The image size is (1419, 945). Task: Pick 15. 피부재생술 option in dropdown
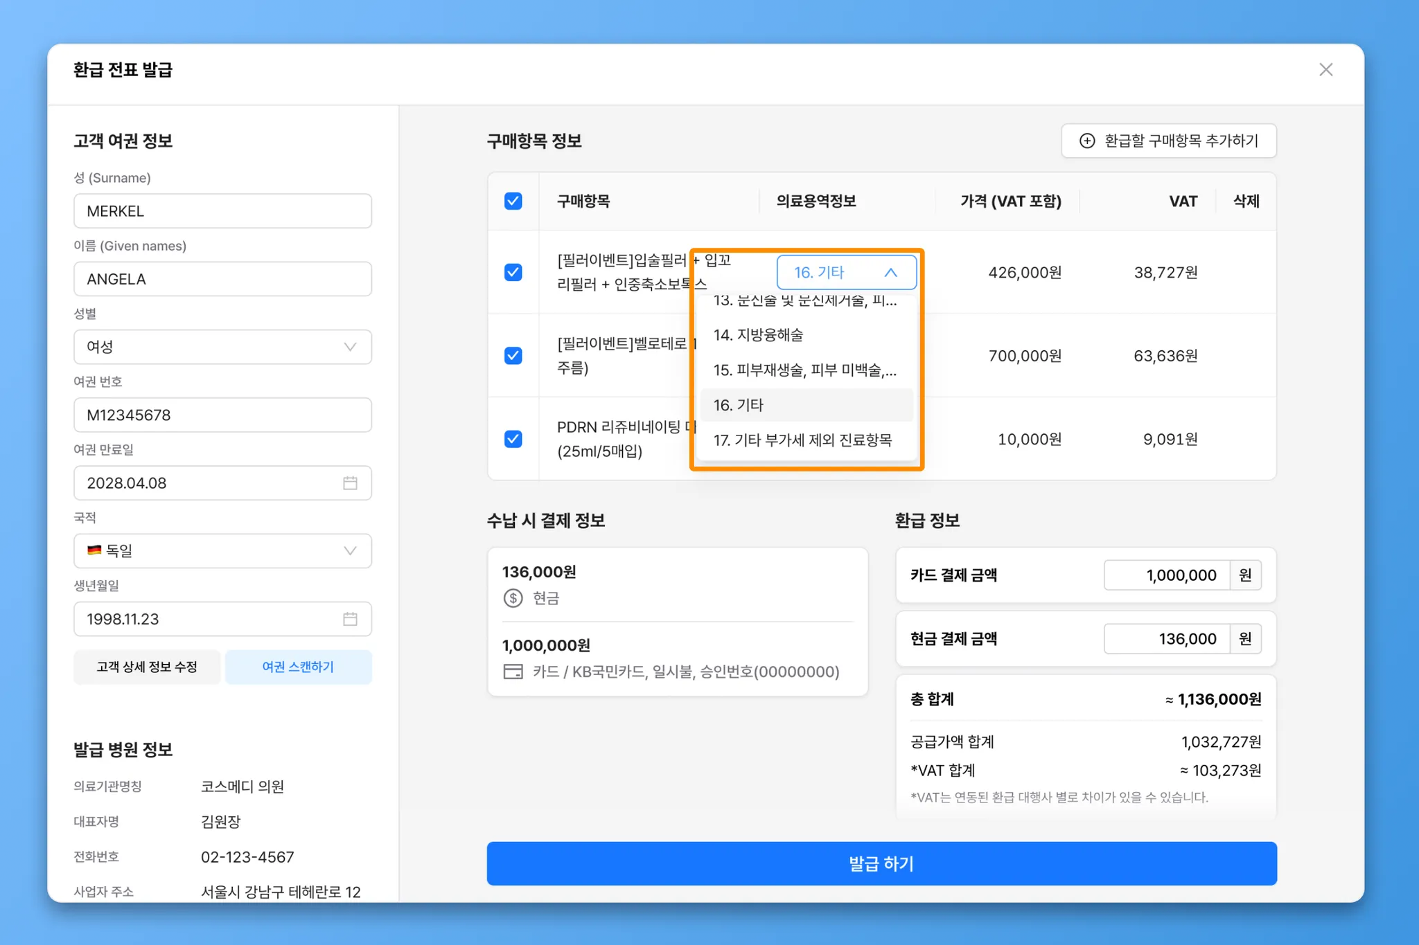click(x=804, y=370)
